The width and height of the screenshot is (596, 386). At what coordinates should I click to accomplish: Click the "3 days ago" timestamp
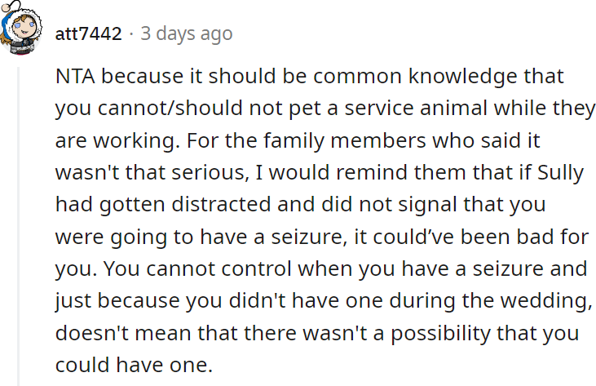[x=186, y=33]
